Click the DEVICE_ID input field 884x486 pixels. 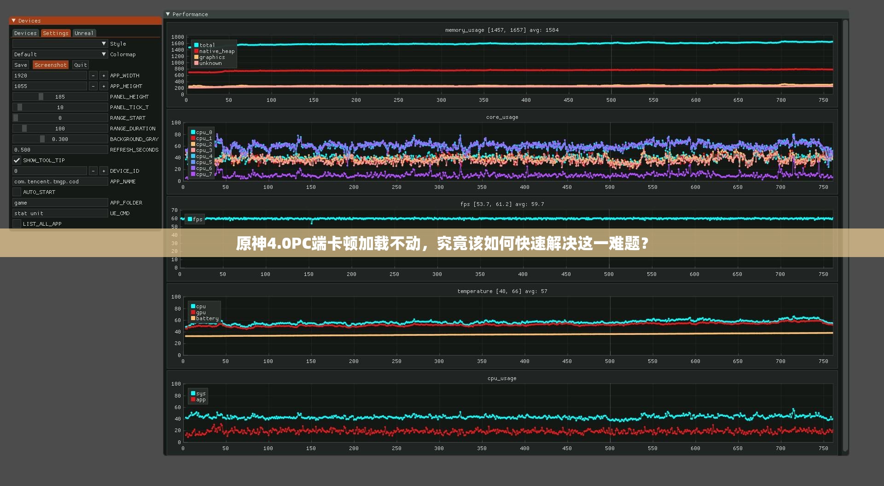point(50,171)
